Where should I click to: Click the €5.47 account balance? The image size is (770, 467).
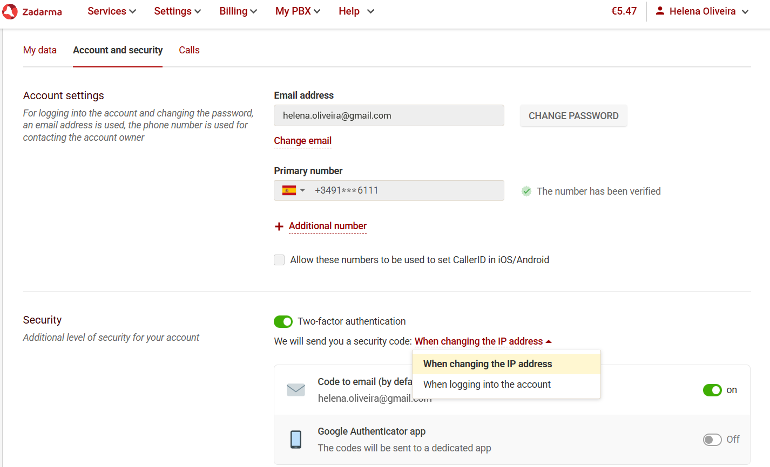(624, 10)
